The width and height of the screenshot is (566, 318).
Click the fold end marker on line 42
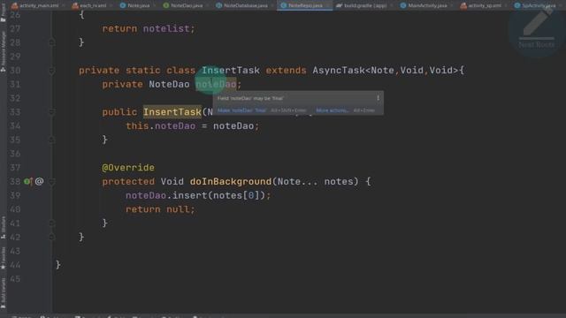pos(51,238)
